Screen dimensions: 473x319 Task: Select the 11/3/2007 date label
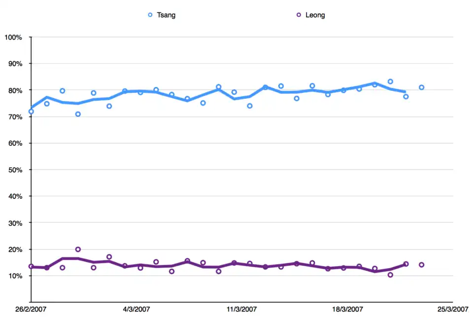point(242,310)
